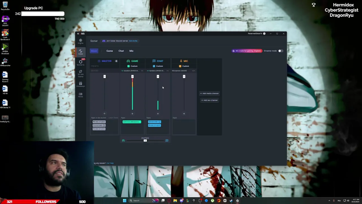
Task: Open Discord from the taskbar
Action: [x=182, y=201]
